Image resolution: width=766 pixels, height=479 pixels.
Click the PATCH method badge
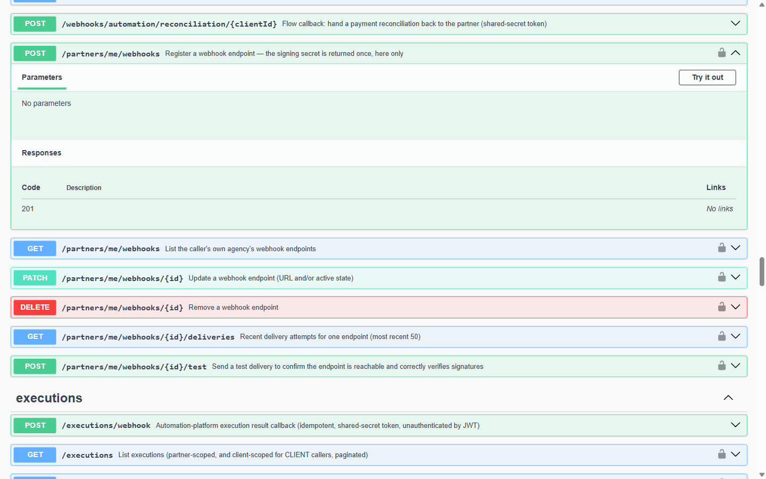35,278
